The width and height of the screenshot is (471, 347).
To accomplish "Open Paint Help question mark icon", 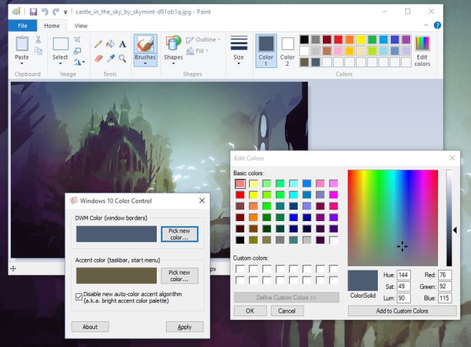I will pyautogui.click(x=437, y=26).
